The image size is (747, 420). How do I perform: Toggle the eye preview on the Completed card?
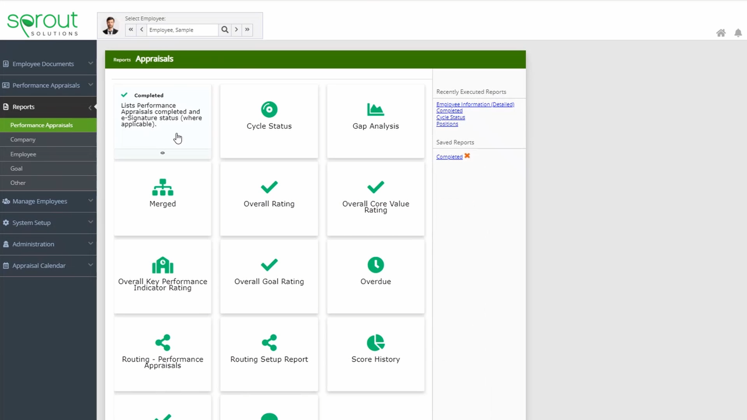tap(163, 153)
